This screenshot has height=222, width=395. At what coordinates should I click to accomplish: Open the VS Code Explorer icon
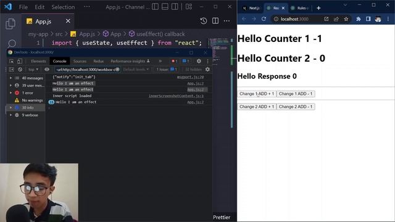click(x=10, y=24)
